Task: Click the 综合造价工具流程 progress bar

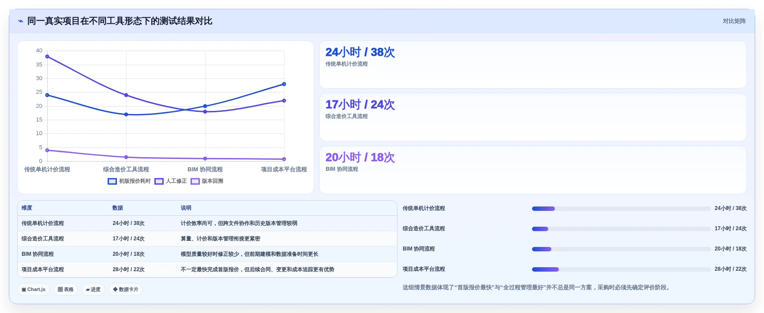Action: 621,229
